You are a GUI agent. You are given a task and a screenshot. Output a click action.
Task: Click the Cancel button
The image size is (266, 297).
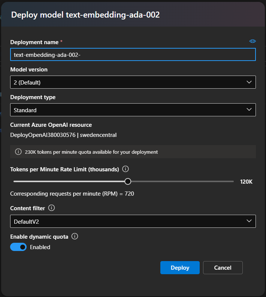pyautogui.click(x=223, y=268)
